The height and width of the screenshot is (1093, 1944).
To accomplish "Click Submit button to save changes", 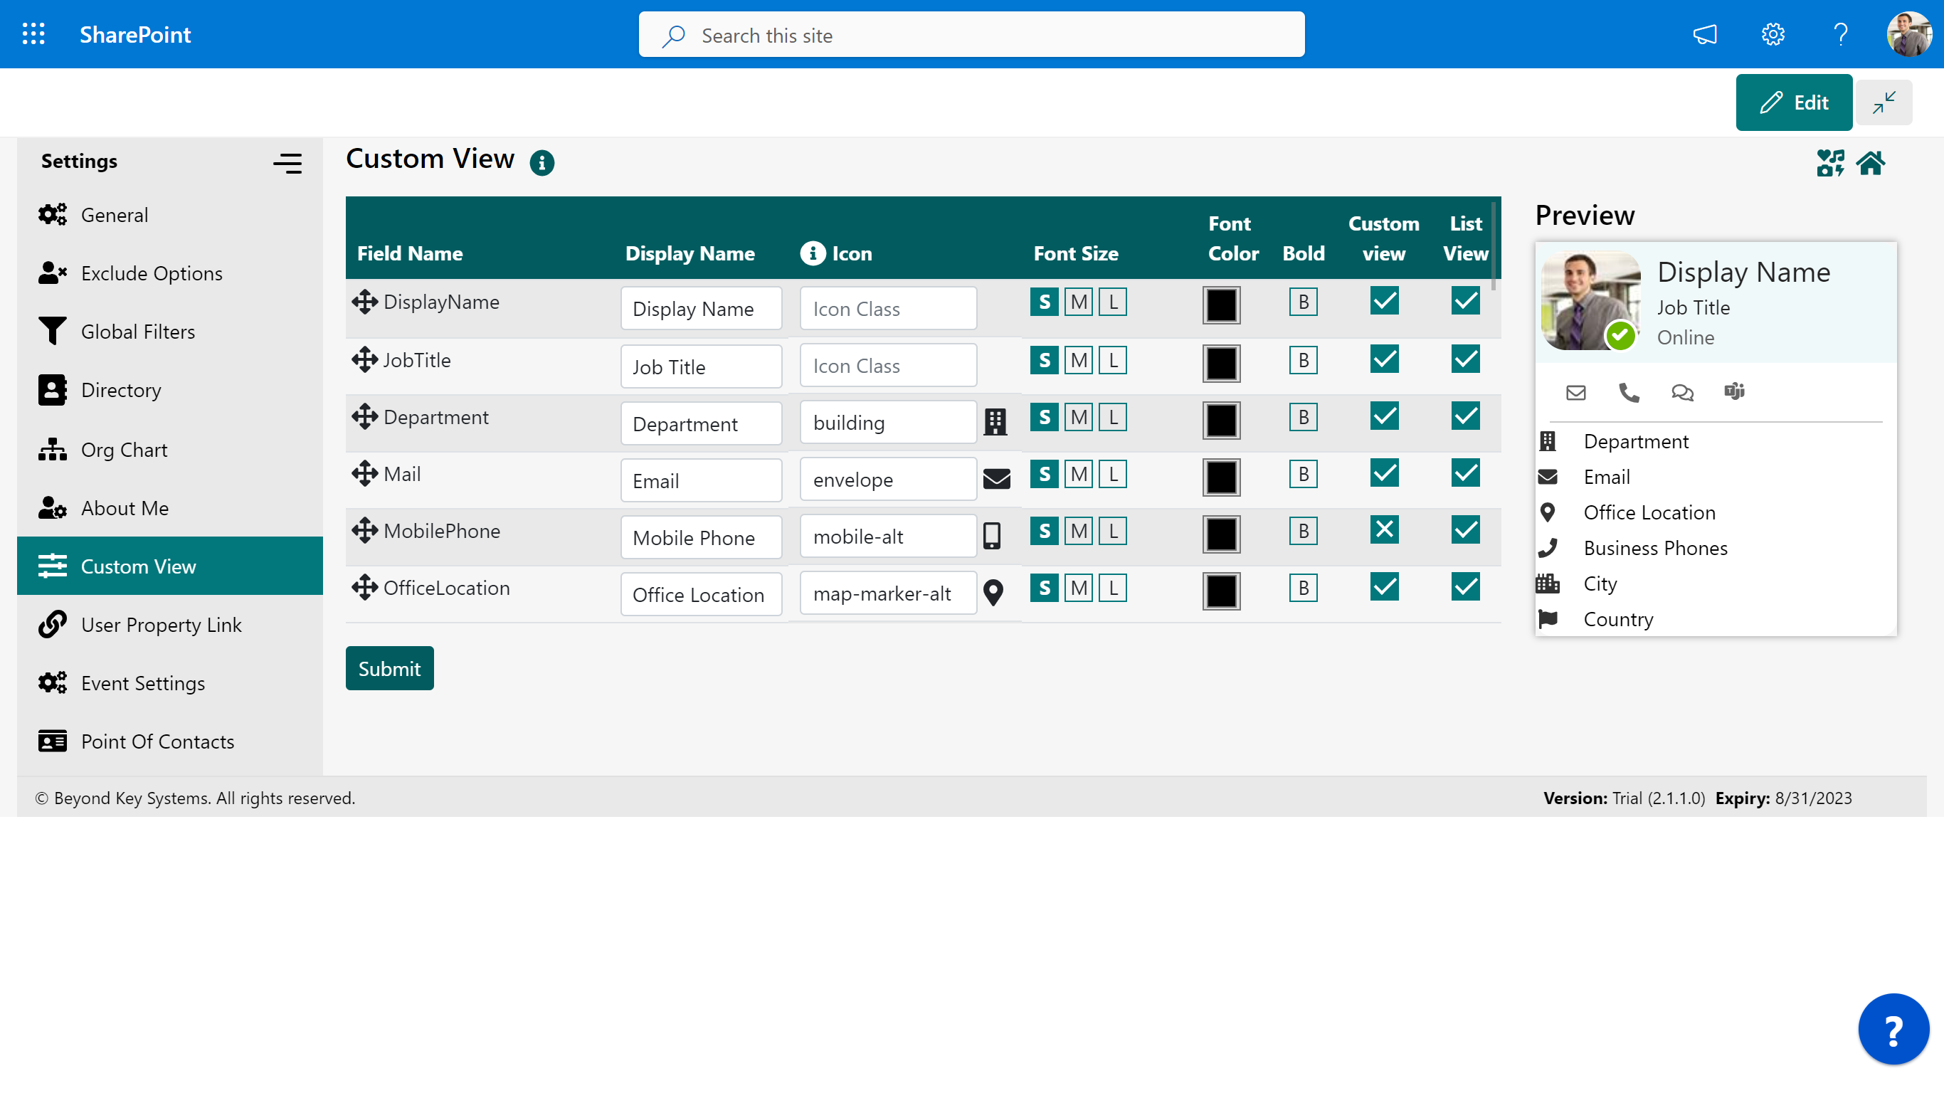I will point(389,667).
